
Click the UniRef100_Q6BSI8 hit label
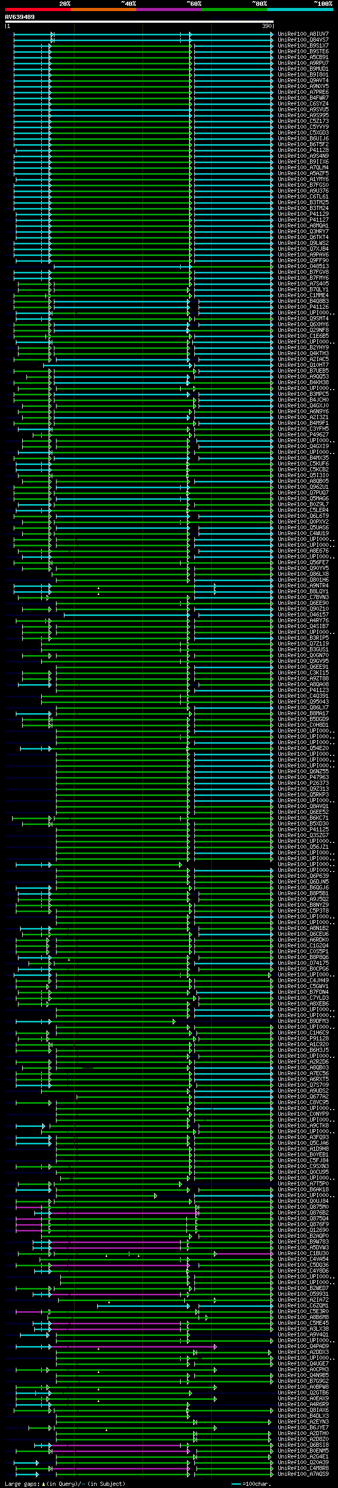pos(303,1445)
